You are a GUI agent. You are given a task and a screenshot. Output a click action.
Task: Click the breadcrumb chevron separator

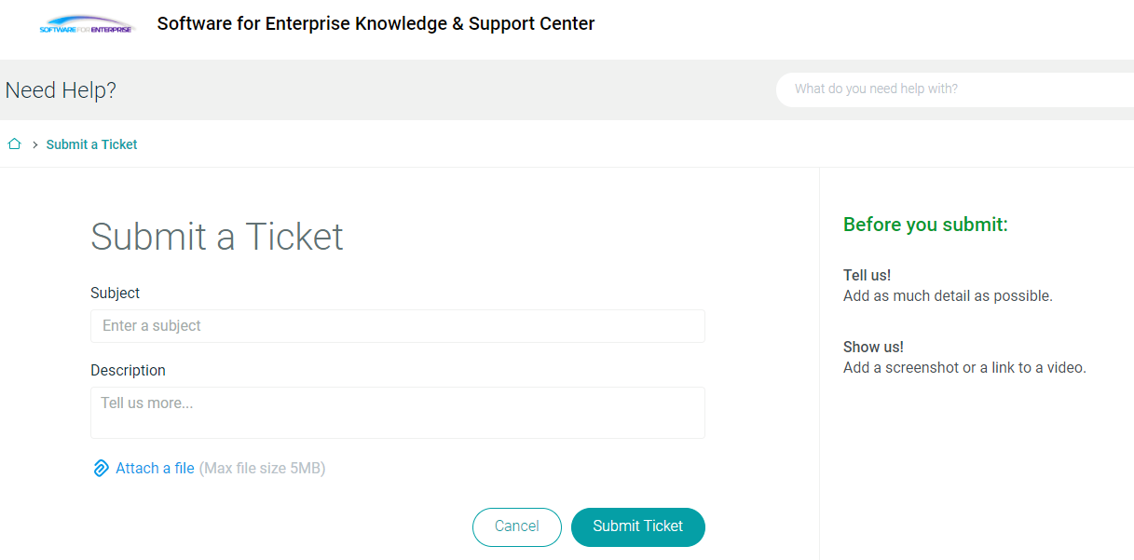coord(34,144)
